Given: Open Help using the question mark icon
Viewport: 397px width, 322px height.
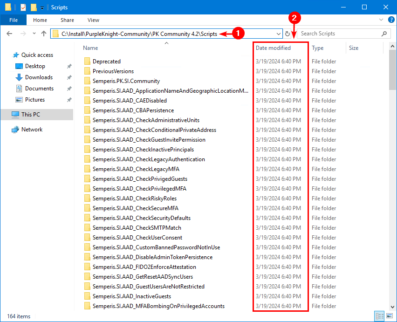Looking at the screenshot, I should [390, 20].
